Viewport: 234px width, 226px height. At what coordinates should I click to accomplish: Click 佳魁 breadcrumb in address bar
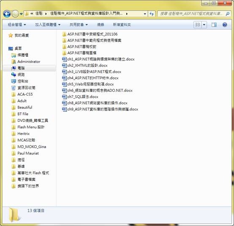39,14
